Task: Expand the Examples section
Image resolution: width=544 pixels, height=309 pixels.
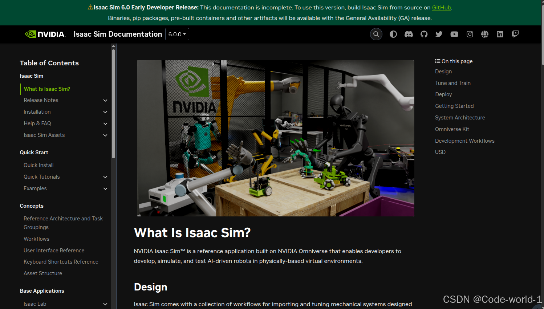Action: pos(105,188)
